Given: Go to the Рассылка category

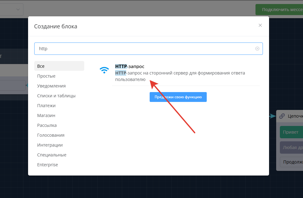Looking at the screenshot, I should coord(47,125).
